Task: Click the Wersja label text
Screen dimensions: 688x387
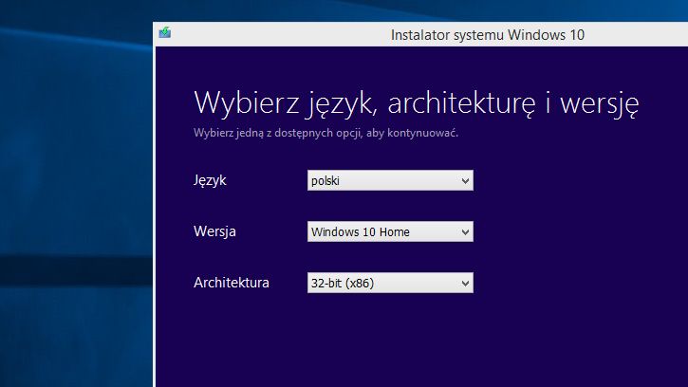Action: click(x=214, y=231)
